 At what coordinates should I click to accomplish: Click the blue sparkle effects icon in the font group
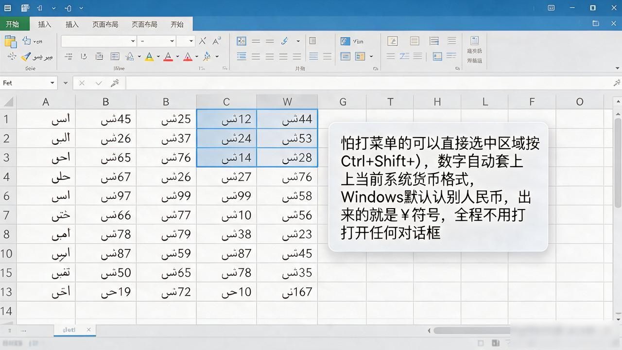[207, 56]
